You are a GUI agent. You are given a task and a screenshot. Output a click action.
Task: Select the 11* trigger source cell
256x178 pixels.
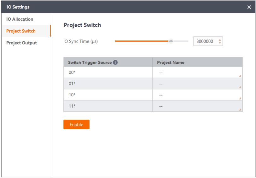(x=108, y=106)
